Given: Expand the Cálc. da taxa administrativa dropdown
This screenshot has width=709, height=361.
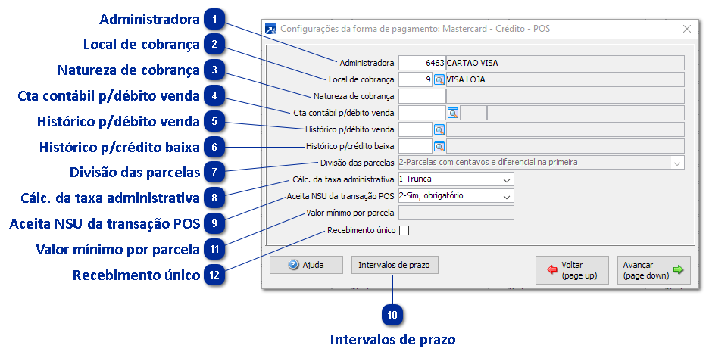Looking at the screenshot, I should coord(505,179).
